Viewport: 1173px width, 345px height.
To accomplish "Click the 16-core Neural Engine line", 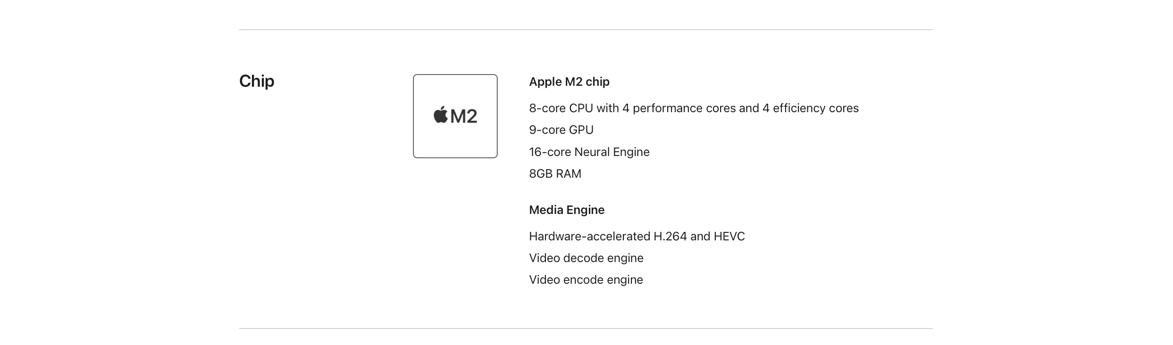I will (589, 152).
